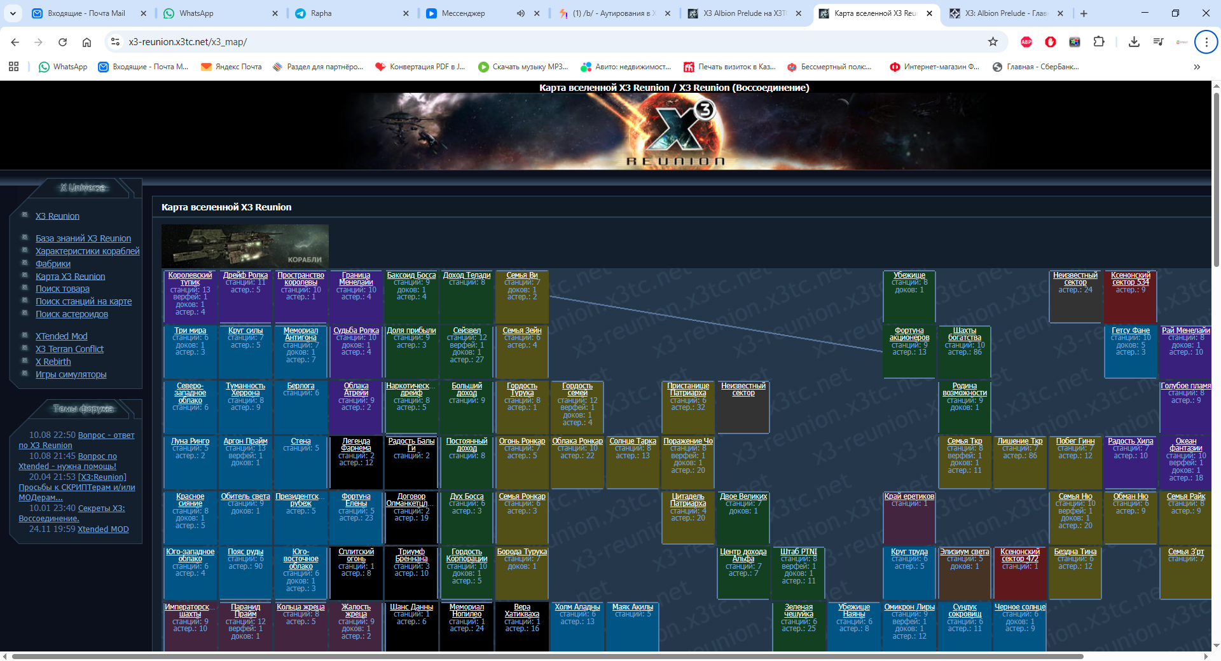Open the X3 Terran Conflict sidebar link

point(69,349)
